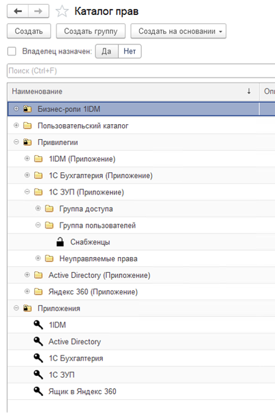The width and height of the screenshot is (275, 413).
Task: Click the key icon for 1С ЗУП
Action: (x=39, y=374)
